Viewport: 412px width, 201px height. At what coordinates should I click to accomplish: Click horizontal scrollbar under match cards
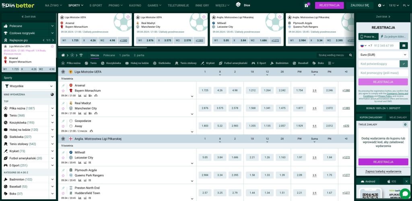103,48
